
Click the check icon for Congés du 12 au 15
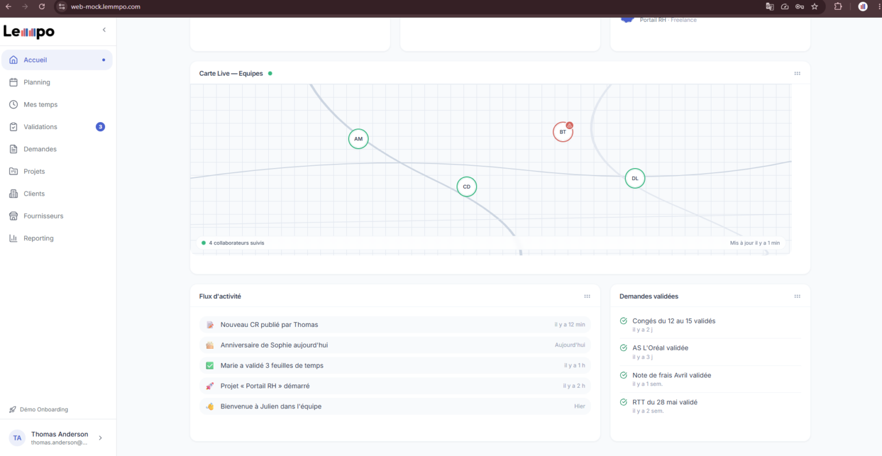pyautogui.click(x=624, y=321)
